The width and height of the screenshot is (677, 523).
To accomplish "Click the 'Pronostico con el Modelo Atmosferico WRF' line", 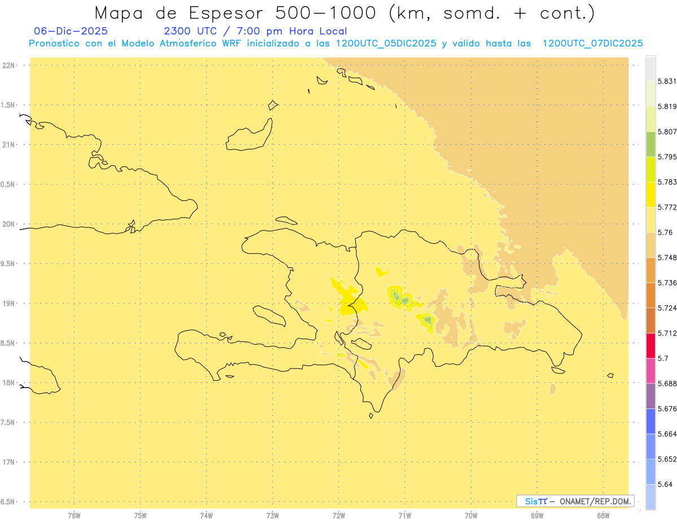I will [336, 43].
